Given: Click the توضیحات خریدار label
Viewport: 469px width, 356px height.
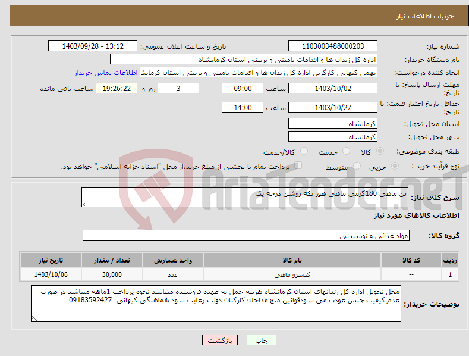Looking at the screenshot, I should pos(432,304).
